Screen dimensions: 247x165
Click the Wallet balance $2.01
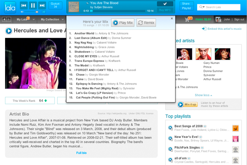pos(203,19)
